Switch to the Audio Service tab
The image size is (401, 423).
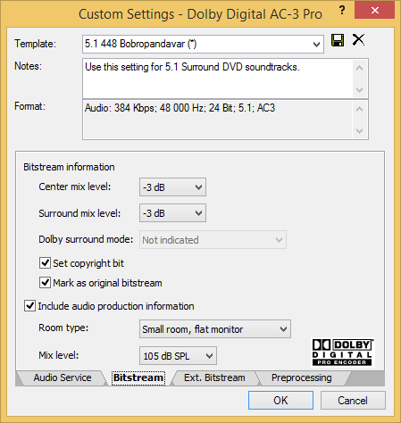(x=63, y=377)
